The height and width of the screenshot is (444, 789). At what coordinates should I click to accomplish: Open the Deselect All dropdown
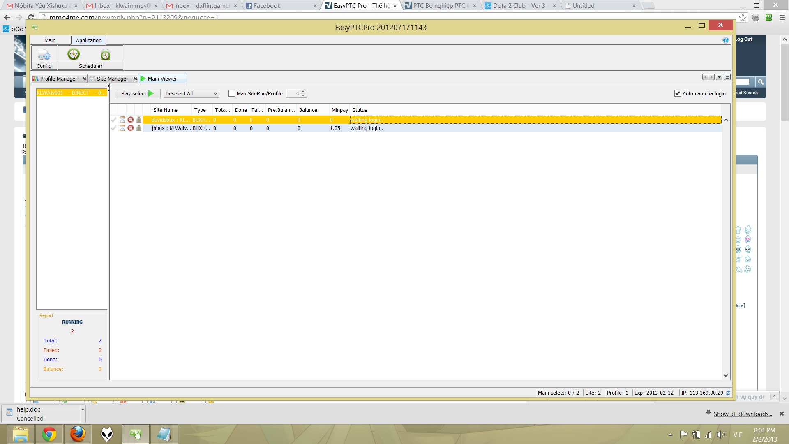[215, 94]
